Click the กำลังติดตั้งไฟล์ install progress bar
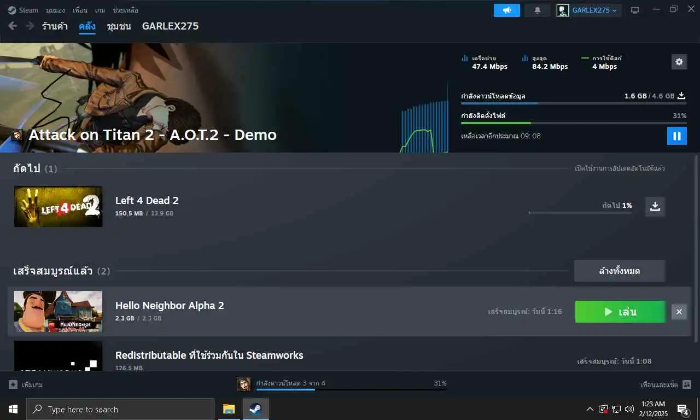Viewport: 700px width, 420px height. coord(574,122)
